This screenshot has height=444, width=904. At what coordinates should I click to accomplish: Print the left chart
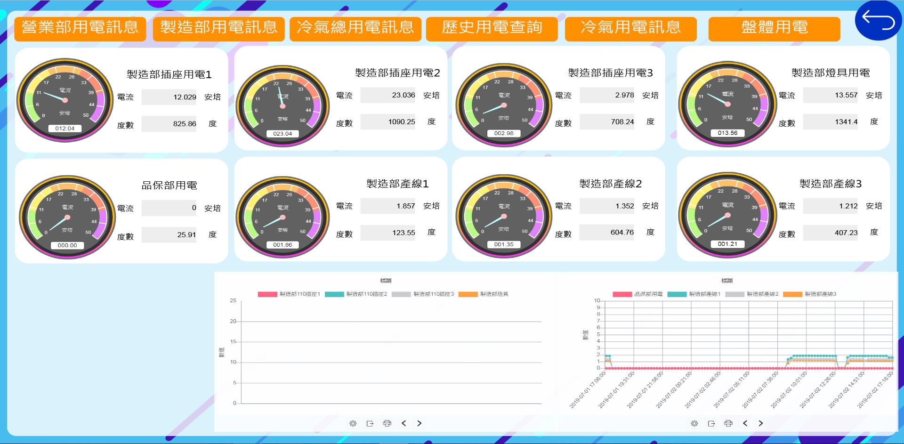387,423
